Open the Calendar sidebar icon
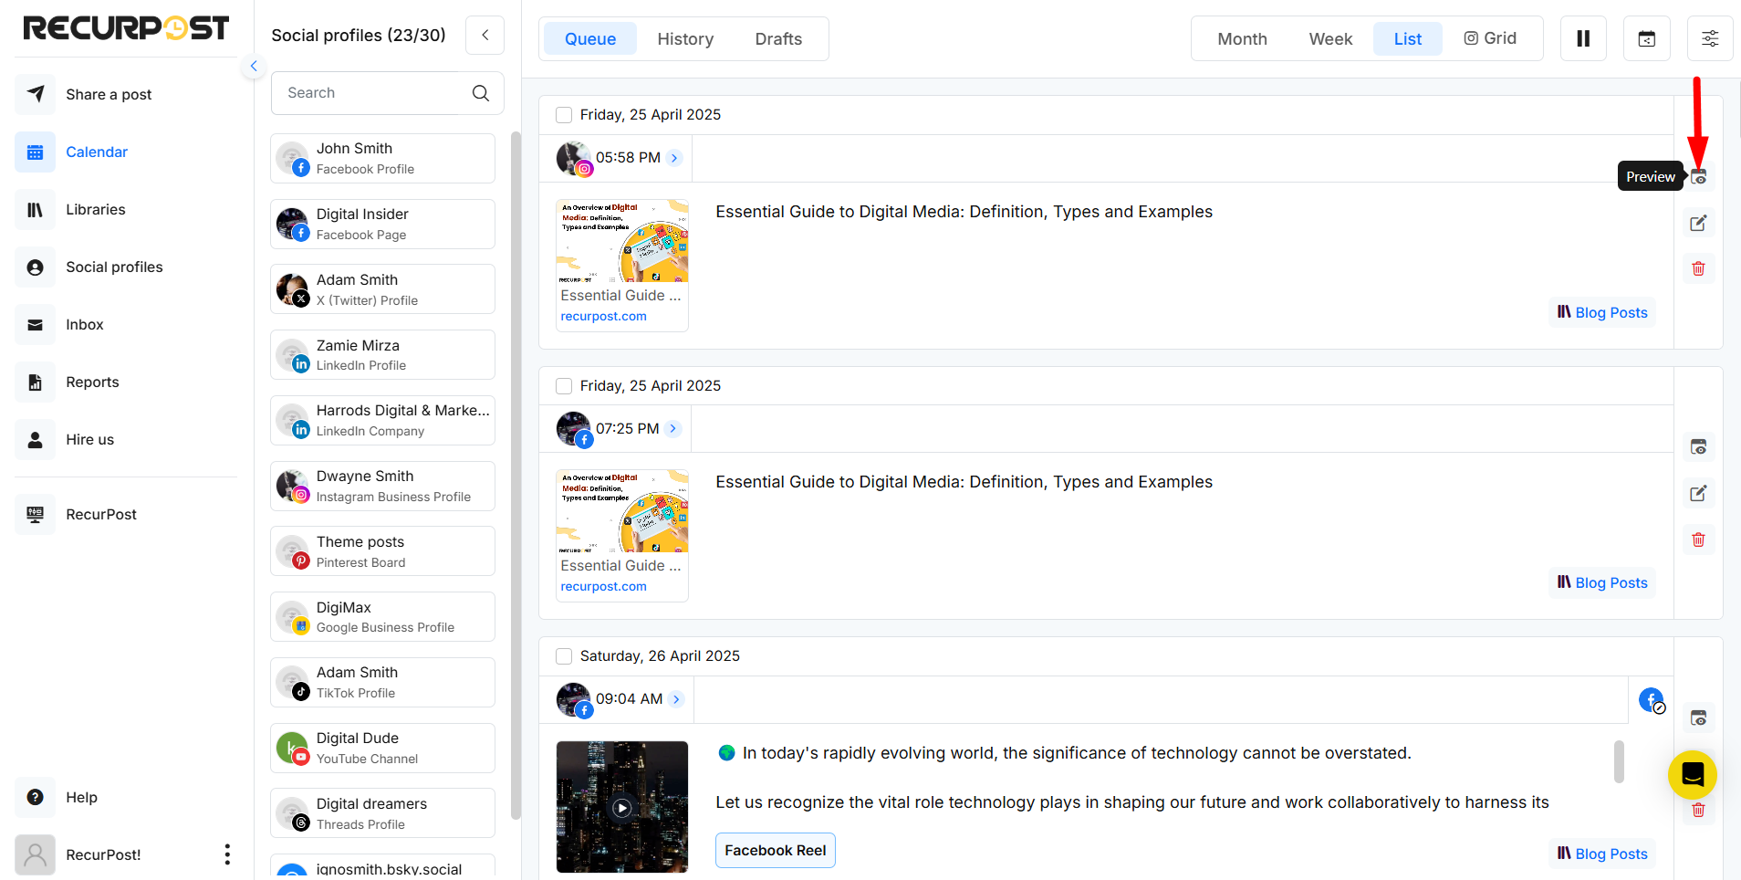 [x=35, y=152]
